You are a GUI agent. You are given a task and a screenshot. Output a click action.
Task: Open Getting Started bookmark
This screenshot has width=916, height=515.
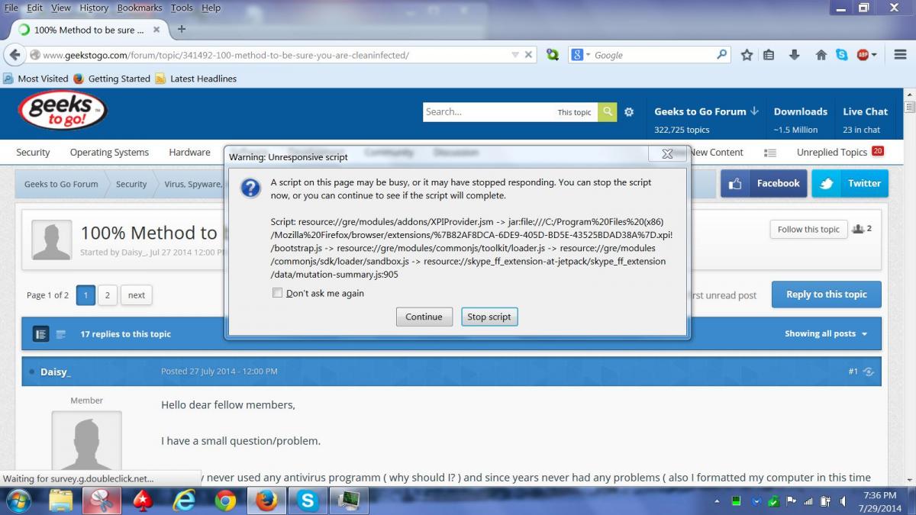click(x=112, y=79)
